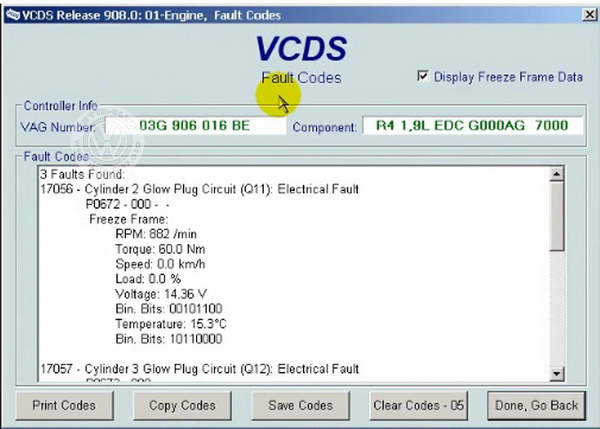Click the 'Load: 0.0 %' line
The width and height of the screenshot is (600, 429).
[148, 279]
